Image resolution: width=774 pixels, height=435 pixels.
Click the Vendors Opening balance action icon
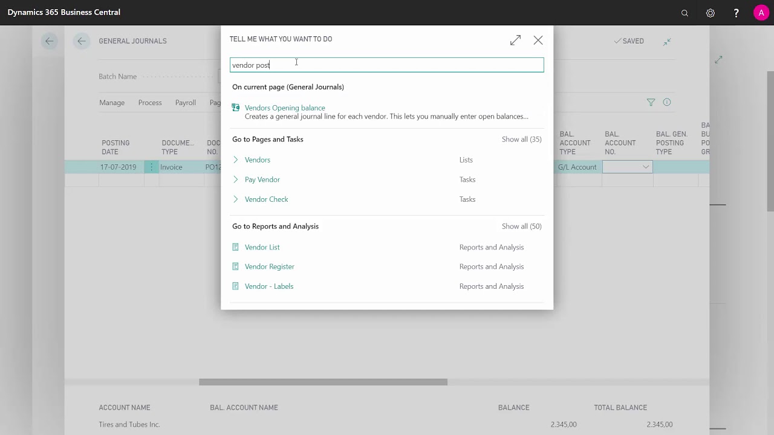[x=236, y=108]
